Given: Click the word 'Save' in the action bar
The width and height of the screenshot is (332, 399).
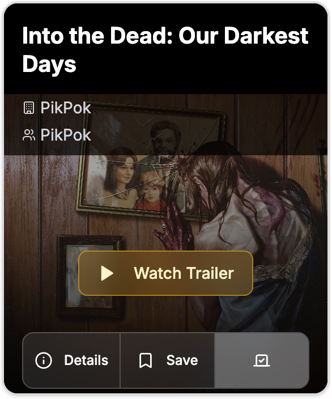Looking at the screenshot, I should (182, 360).
